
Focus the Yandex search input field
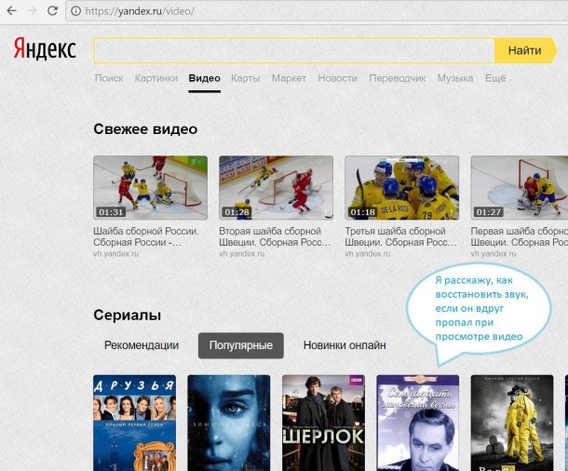(x=294, y=50)
